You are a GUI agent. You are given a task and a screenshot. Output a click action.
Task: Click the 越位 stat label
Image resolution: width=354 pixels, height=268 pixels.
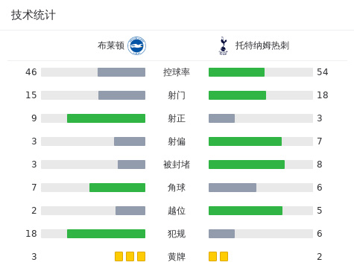[x=177, y=211]
